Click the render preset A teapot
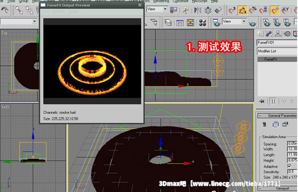Viewport: 298px width, 192px height. 267,23
